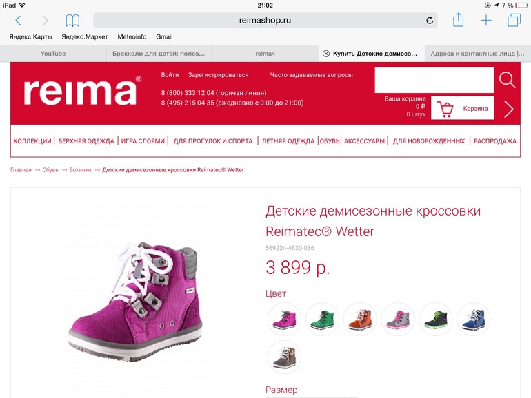Open the Яндекс.Маркет bookmark
The image size is (531, 398).
pos(85,36)
